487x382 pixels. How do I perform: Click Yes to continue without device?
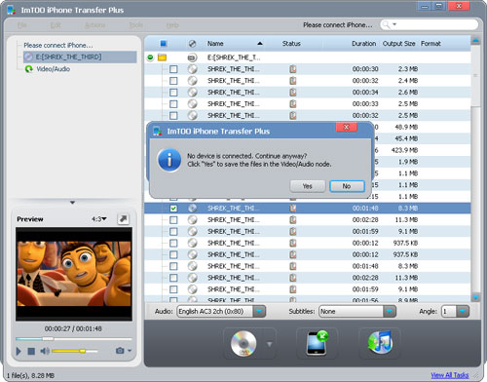point(307,186)
